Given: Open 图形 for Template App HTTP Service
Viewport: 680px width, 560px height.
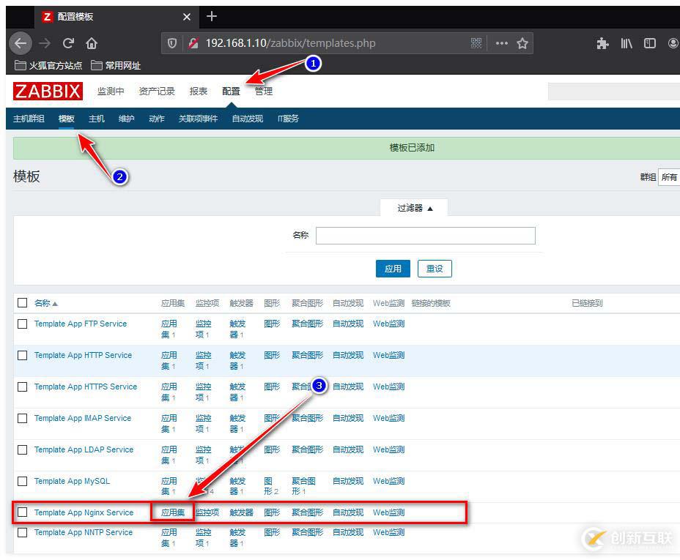Looking at the screenshot, I should 272,355.
